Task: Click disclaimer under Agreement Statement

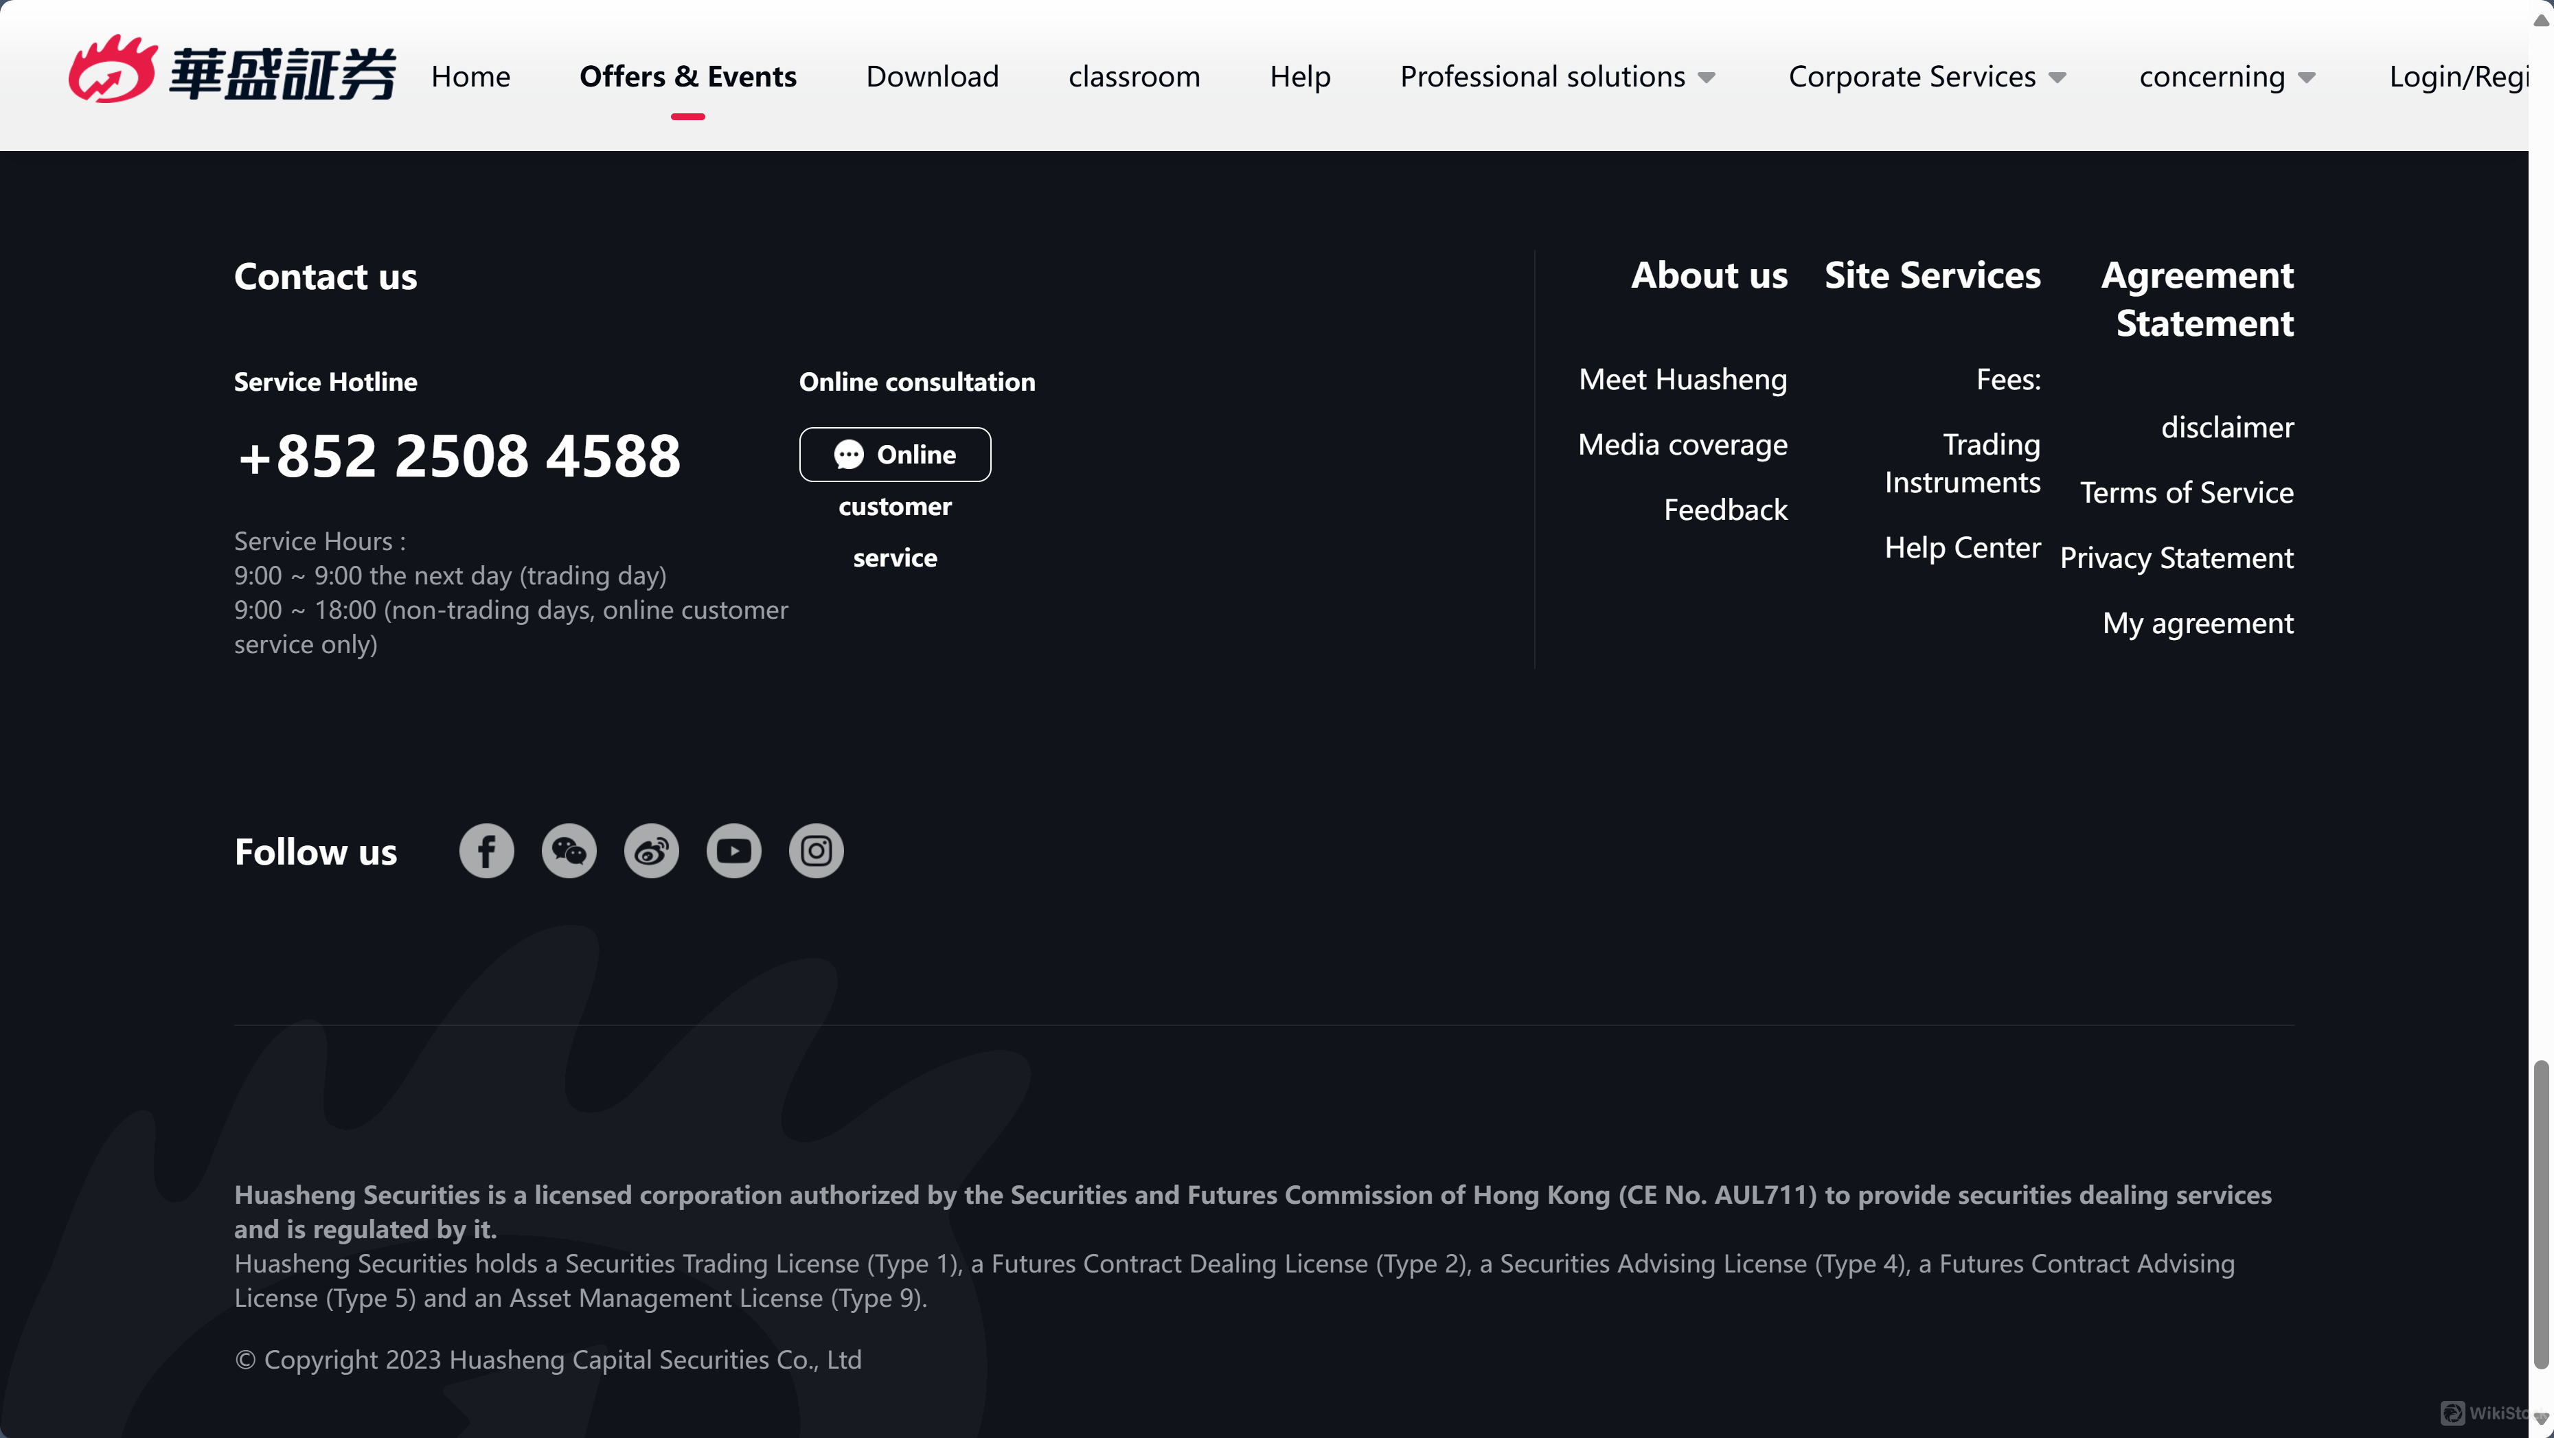Action: [2226, 426]
